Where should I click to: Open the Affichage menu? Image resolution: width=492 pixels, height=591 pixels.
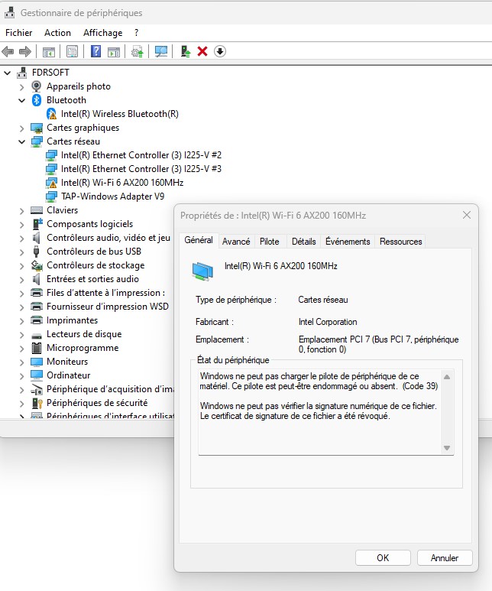coord(102,33)
